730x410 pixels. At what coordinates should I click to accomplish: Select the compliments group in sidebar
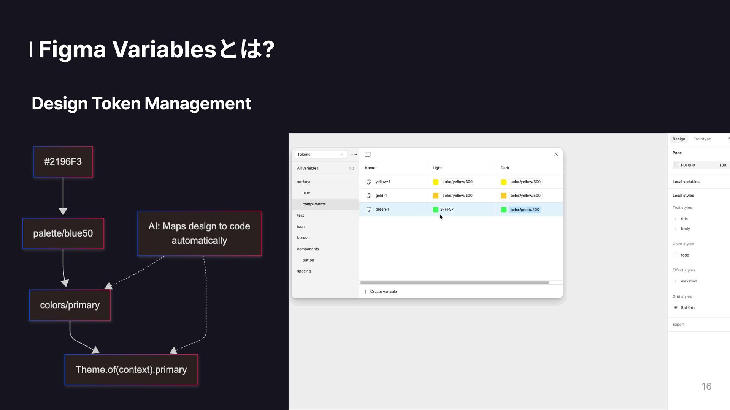point(314,204)
